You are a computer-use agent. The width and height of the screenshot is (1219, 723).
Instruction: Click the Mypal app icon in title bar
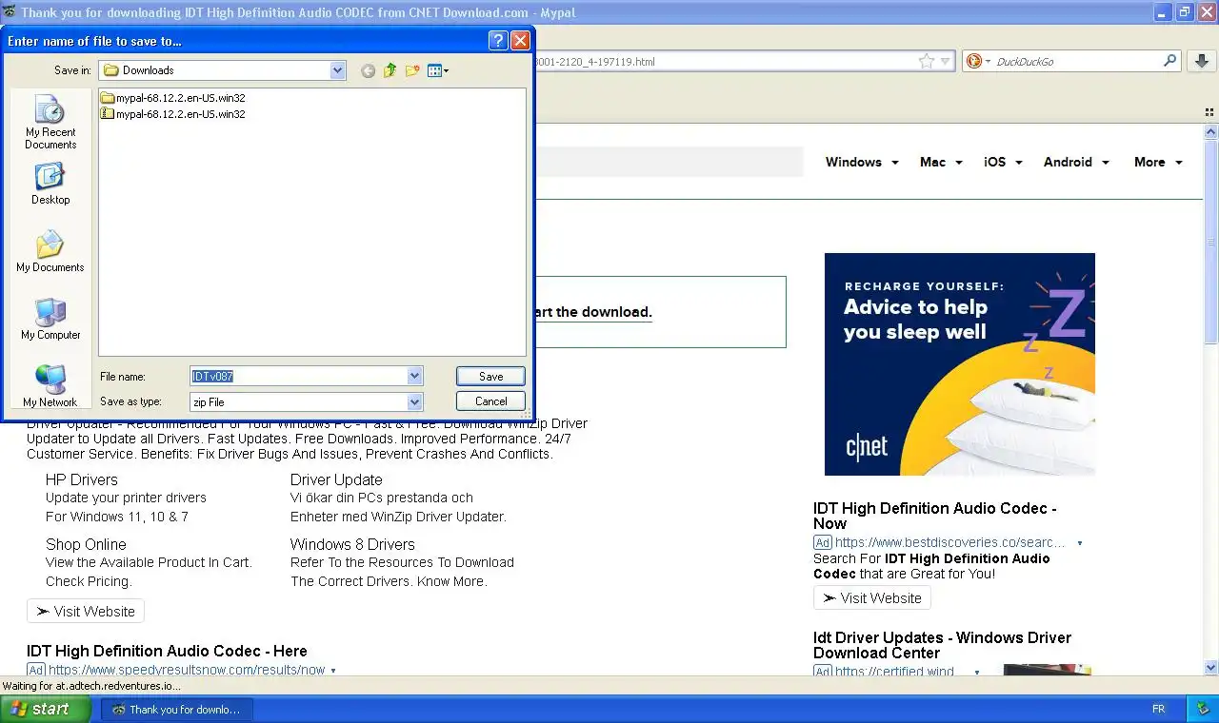coord(10,12)
